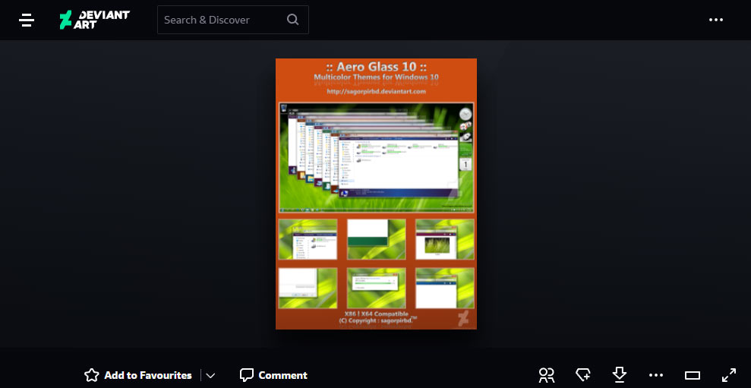This screenshot has width=751, height=388.
Task: Click the Comment button
Action: 273,375
